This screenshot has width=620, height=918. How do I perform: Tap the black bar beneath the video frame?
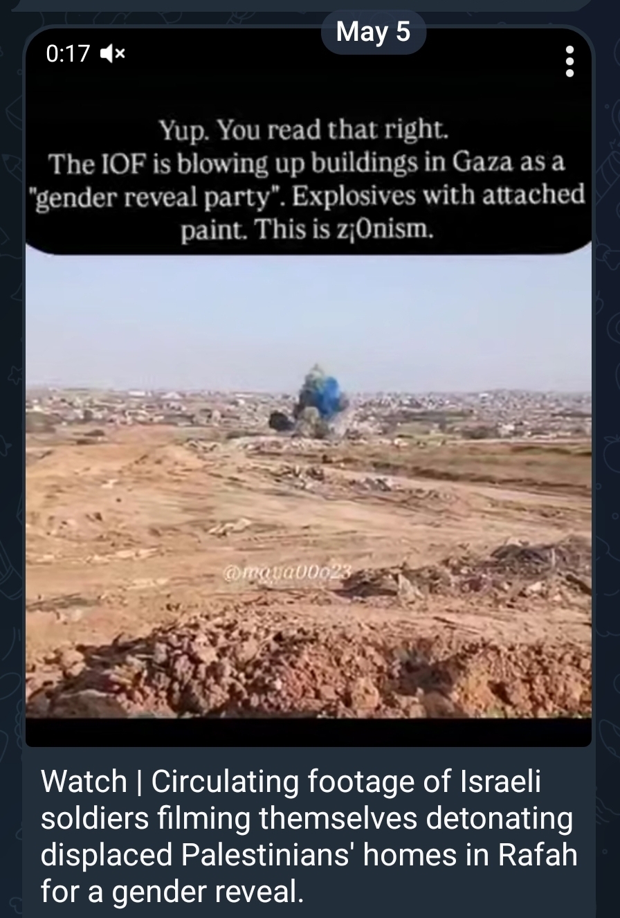[309, 732]
